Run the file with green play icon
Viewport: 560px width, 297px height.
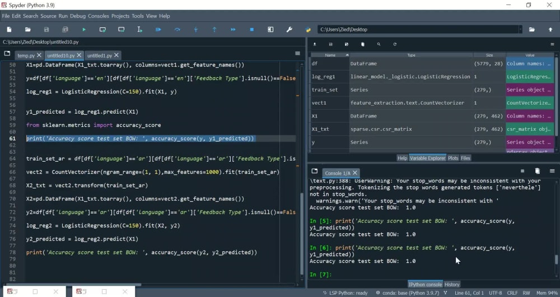pyautogui.click(x=84, y=30)
